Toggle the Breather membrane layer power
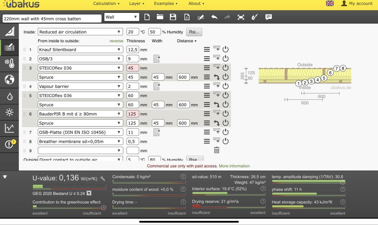Image resolution: width=378 pixels, height=225 pixels. (x=225, y=141)
